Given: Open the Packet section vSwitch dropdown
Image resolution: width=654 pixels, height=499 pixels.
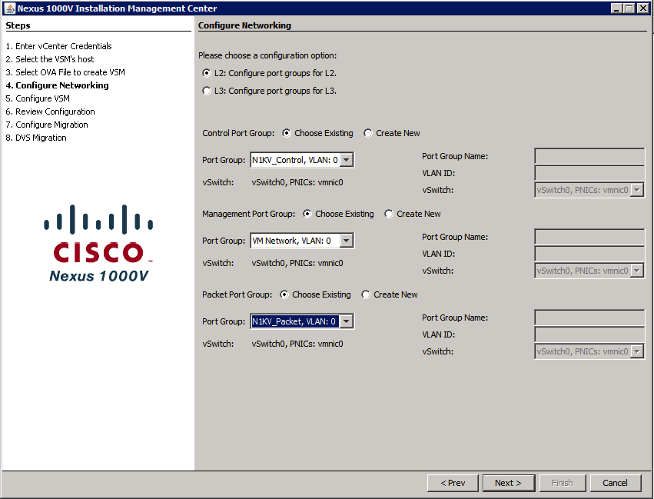Looking at the screenshot, I should [x=636, y=351].
